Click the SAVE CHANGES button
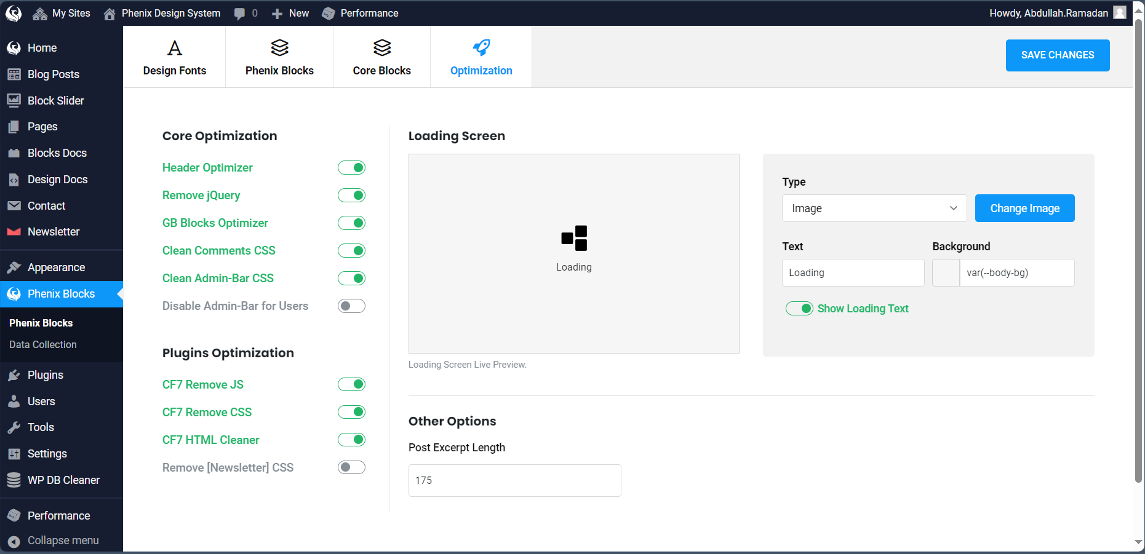This screenshot has height=554, width=1145. [x=1058, y=55]
